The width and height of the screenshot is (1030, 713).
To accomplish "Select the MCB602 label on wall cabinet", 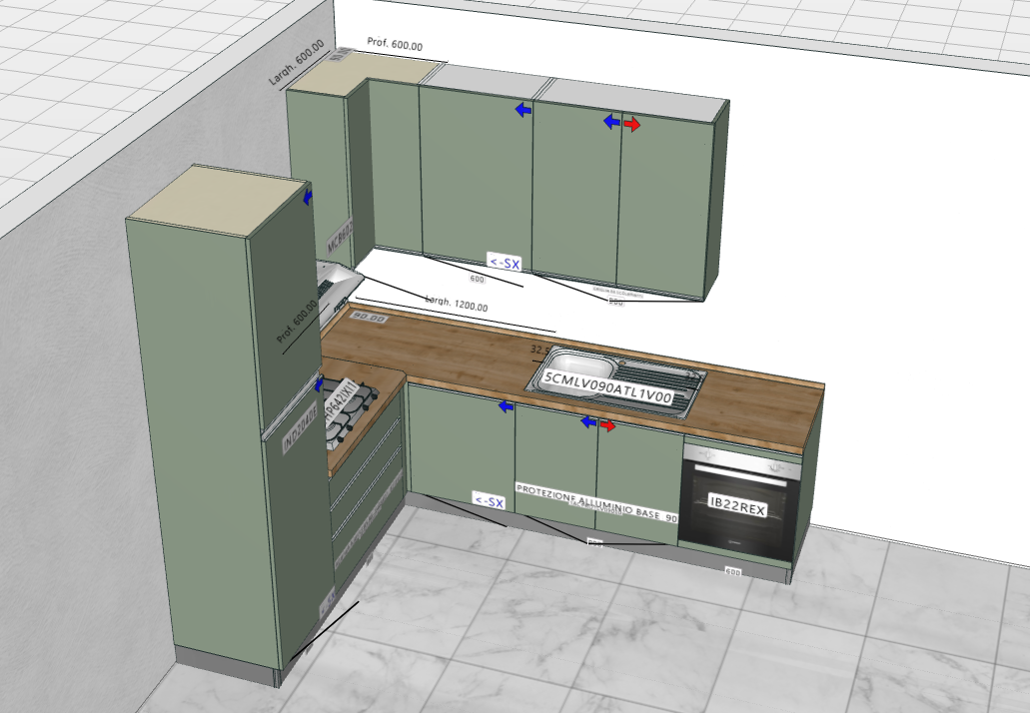I will [x=337, y=237].
